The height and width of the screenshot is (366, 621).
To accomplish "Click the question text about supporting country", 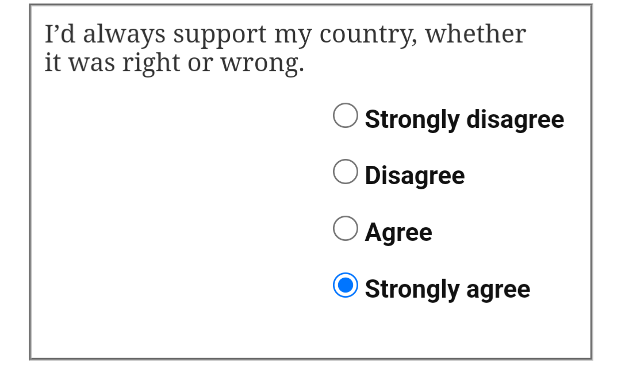I will pos(285,48).
